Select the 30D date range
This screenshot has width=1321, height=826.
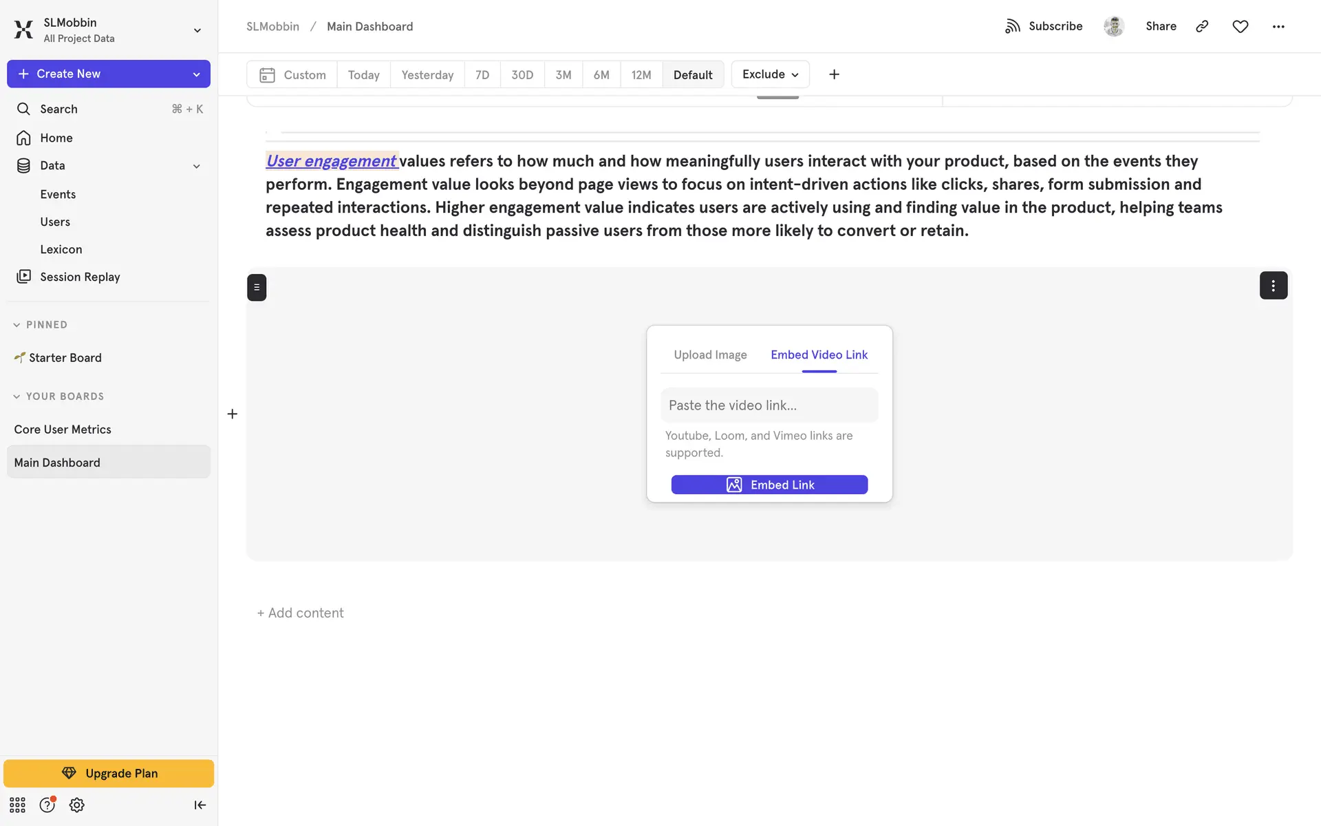coord(522,74)
